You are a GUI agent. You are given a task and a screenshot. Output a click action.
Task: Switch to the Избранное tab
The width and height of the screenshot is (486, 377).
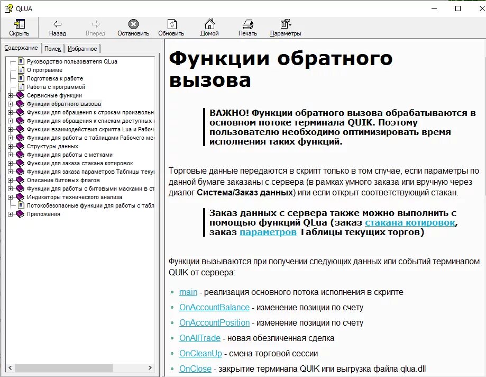point(82,49)
